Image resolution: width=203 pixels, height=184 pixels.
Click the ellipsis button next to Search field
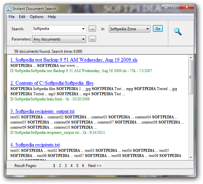click(x=92, y=29)
